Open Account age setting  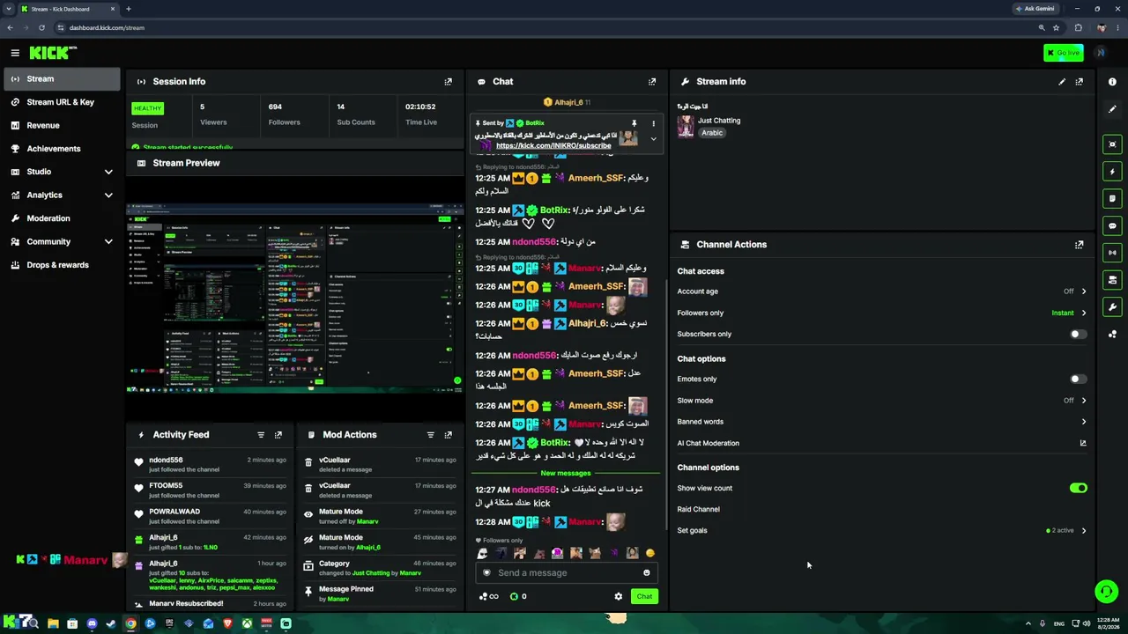pyautogui.click(x=881, y=291)
